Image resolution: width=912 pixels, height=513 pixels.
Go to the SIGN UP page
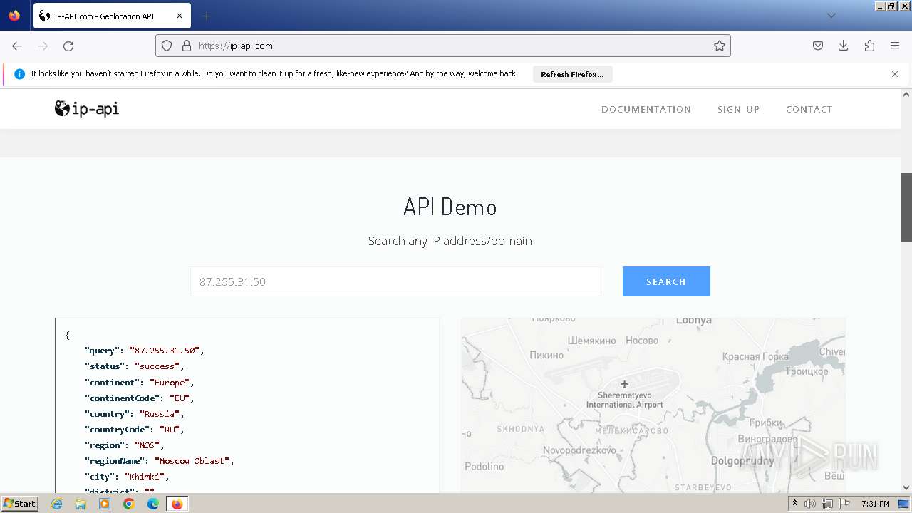click(x=738, y=109)
